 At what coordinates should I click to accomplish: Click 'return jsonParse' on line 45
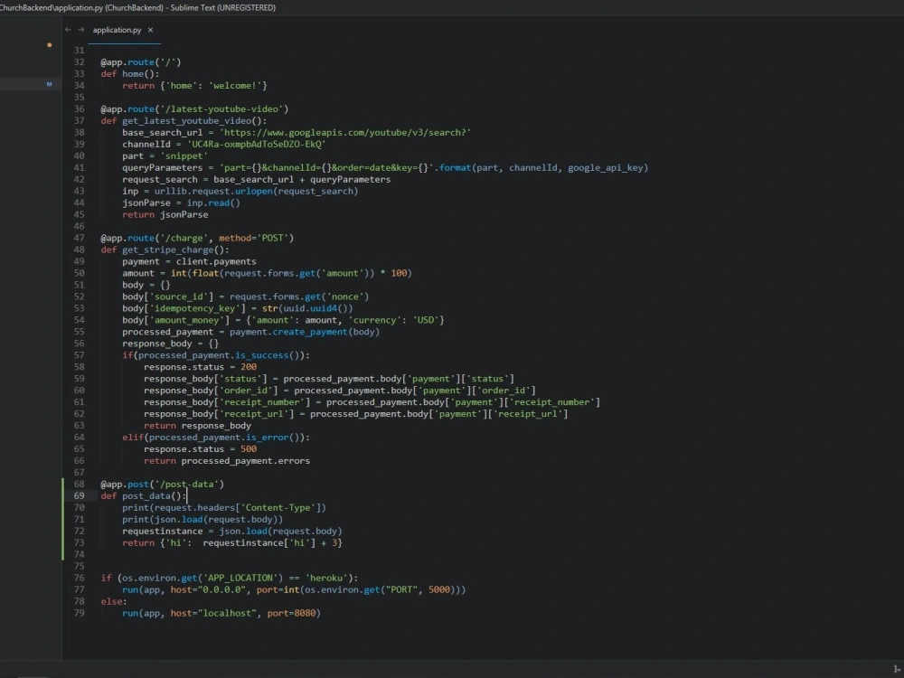tap(165, 214)
